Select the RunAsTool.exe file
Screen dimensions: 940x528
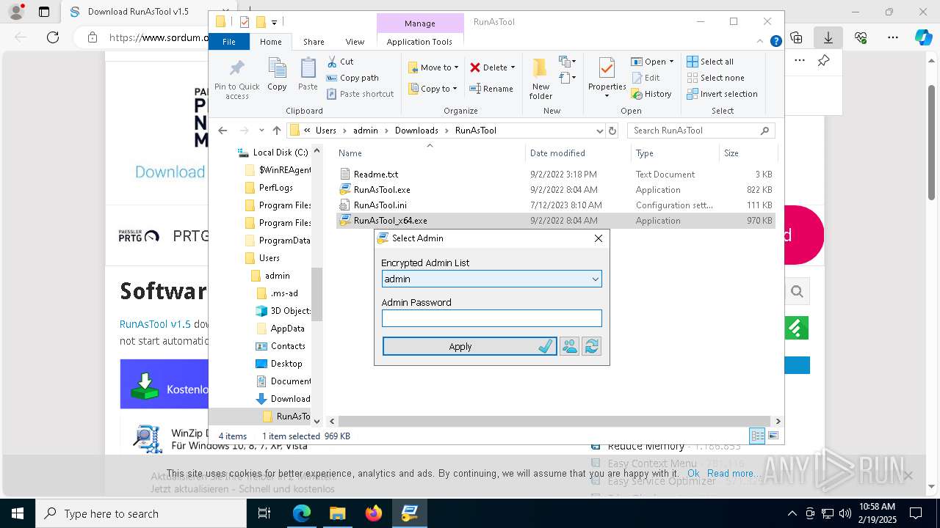(x=381, y=190)
